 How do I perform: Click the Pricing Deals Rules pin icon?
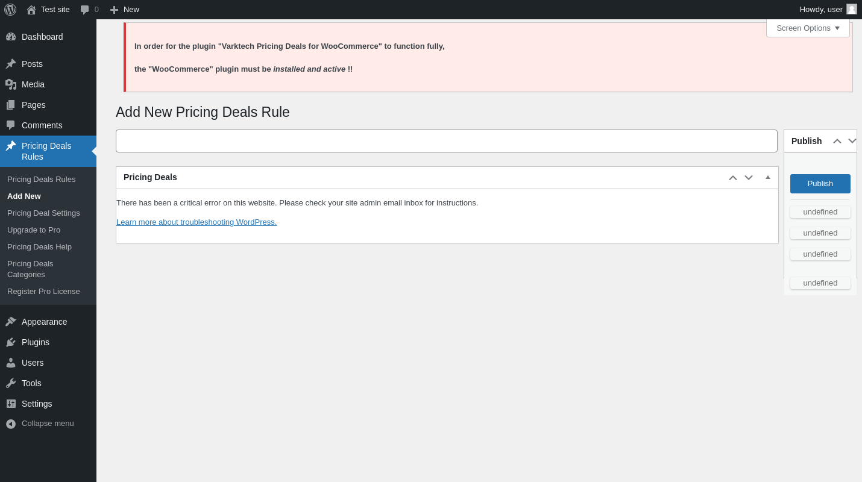pos(11,146)
